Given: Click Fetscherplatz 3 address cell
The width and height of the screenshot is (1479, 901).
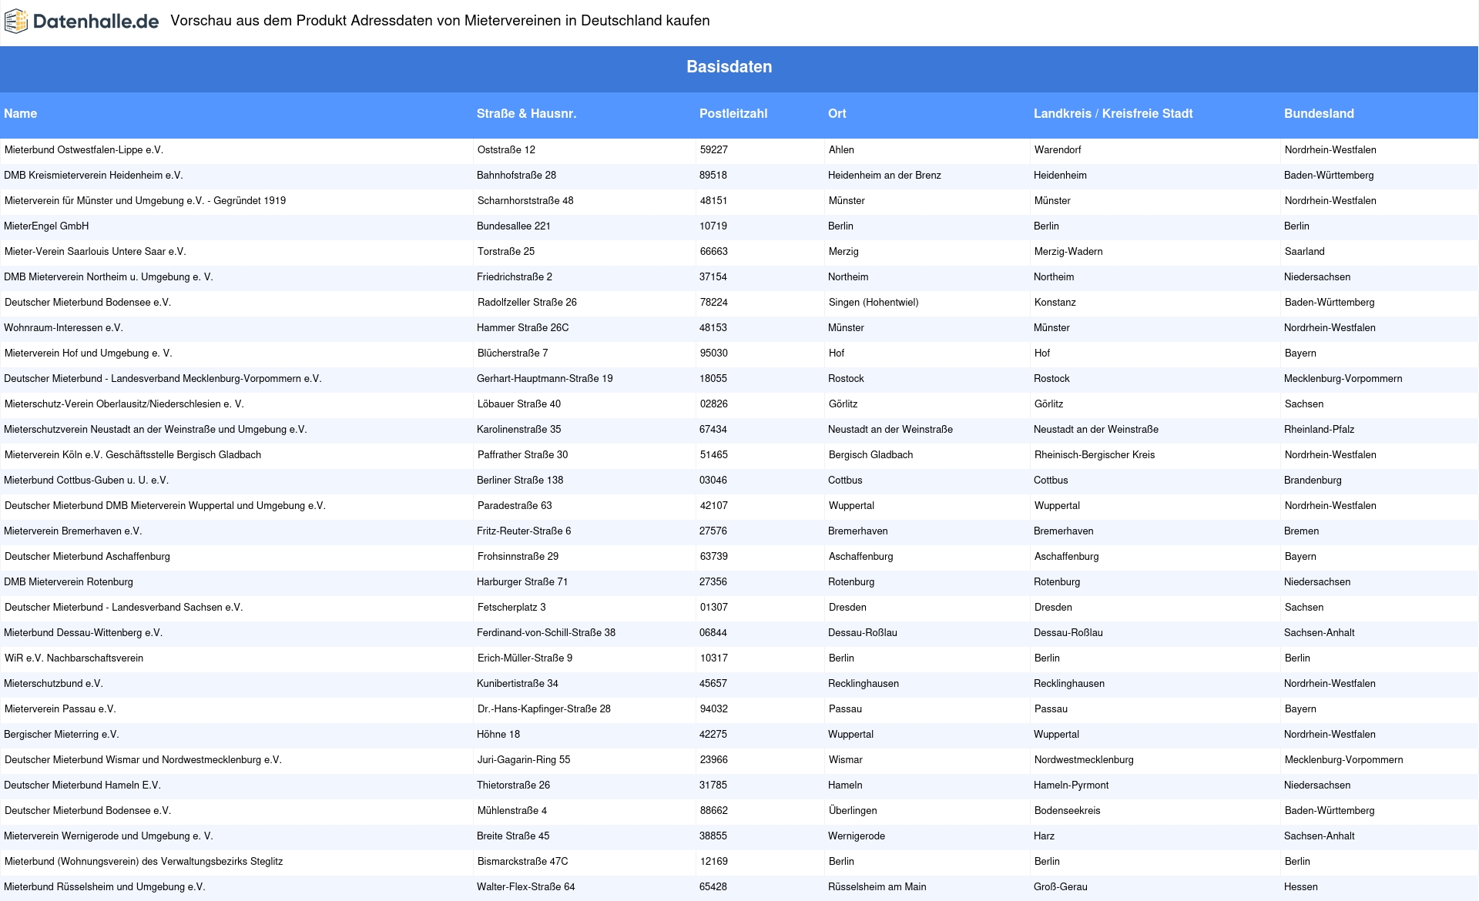Looking at the screenshot, I should click(511, 608).
